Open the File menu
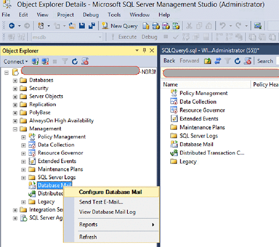This screenshot has height=247, width=279. (6, 15)
